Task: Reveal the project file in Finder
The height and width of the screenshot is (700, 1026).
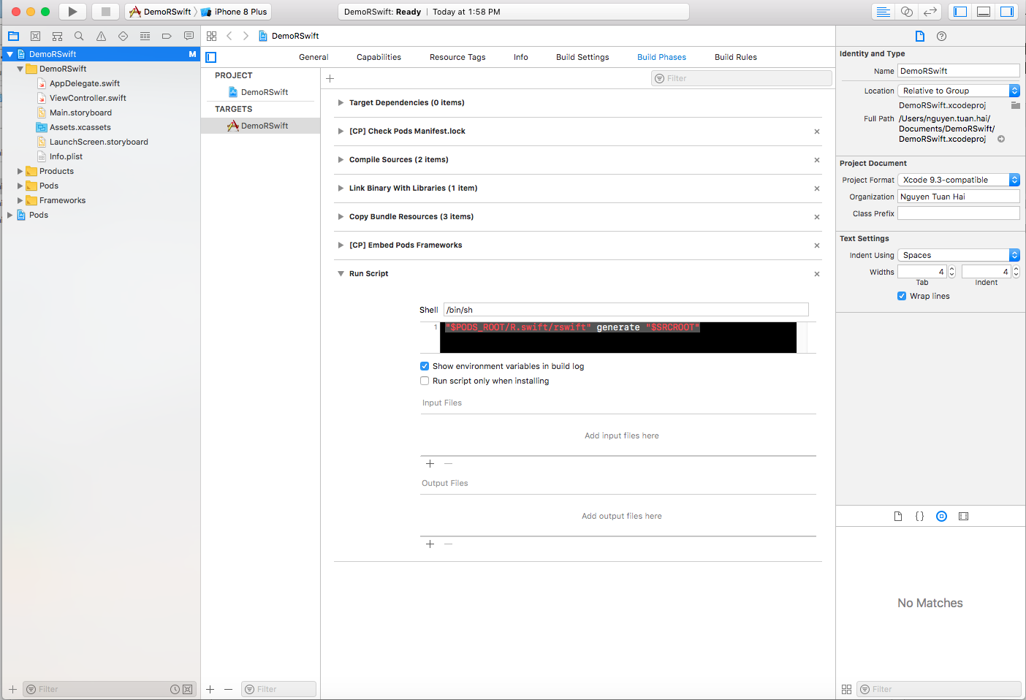Action: (x=1001, y=139)
